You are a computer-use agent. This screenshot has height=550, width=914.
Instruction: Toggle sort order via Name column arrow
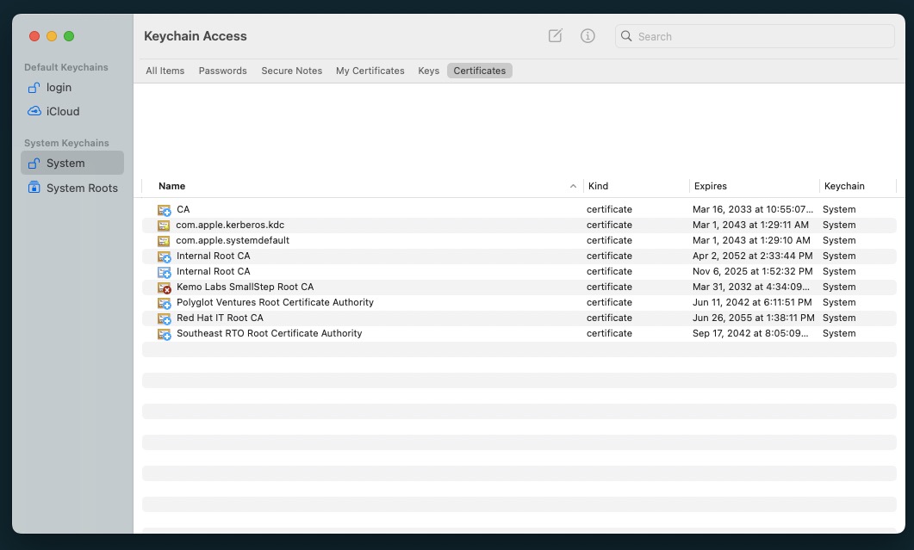573,187
